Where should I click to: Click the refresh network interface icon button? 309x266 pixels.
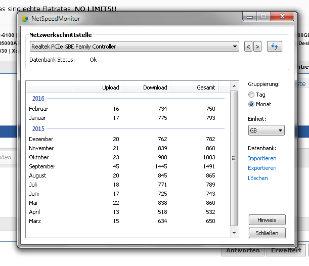click(x=274, y=47)
